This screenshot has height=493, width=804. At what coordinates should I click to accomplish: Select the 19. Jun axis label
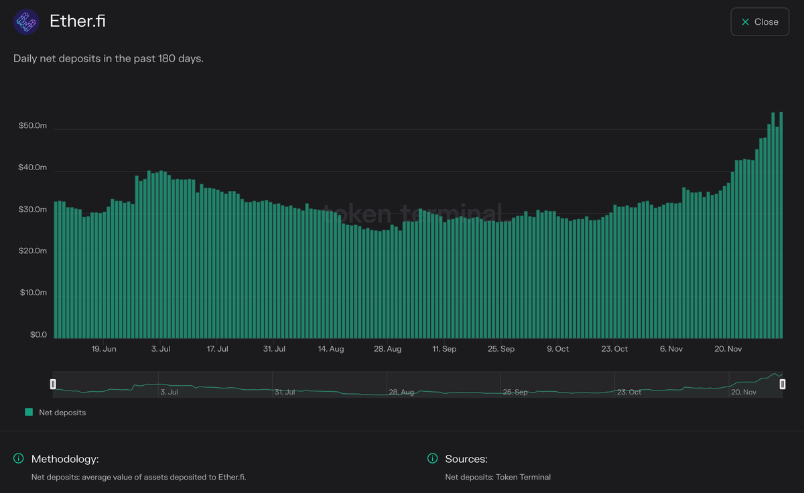pos(103,348)
